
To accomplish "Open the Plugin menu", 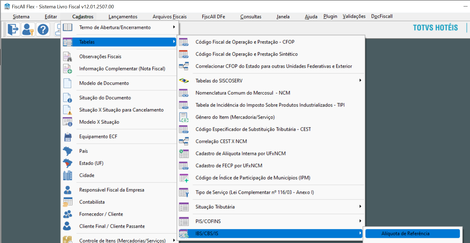I will (x=330, y=16).
